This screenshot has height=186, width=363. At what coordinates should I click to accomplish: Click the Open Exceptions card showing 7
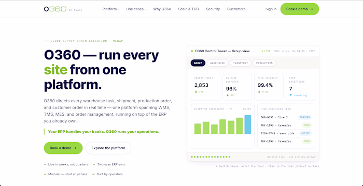click(300, 86)
